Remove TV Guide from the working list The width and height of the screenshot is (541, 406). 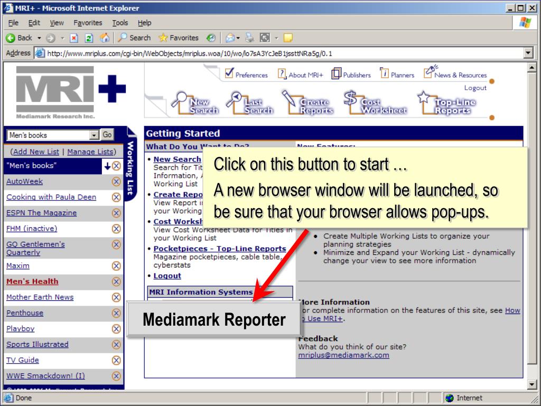(x=116, y=360)
